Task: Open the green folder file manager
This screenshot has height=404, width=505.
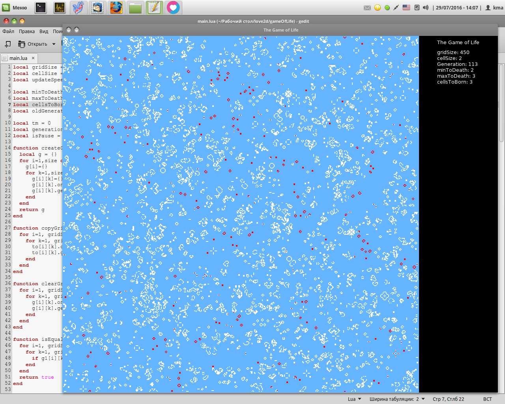Action: pyautogui.click(x=135, y=7)
